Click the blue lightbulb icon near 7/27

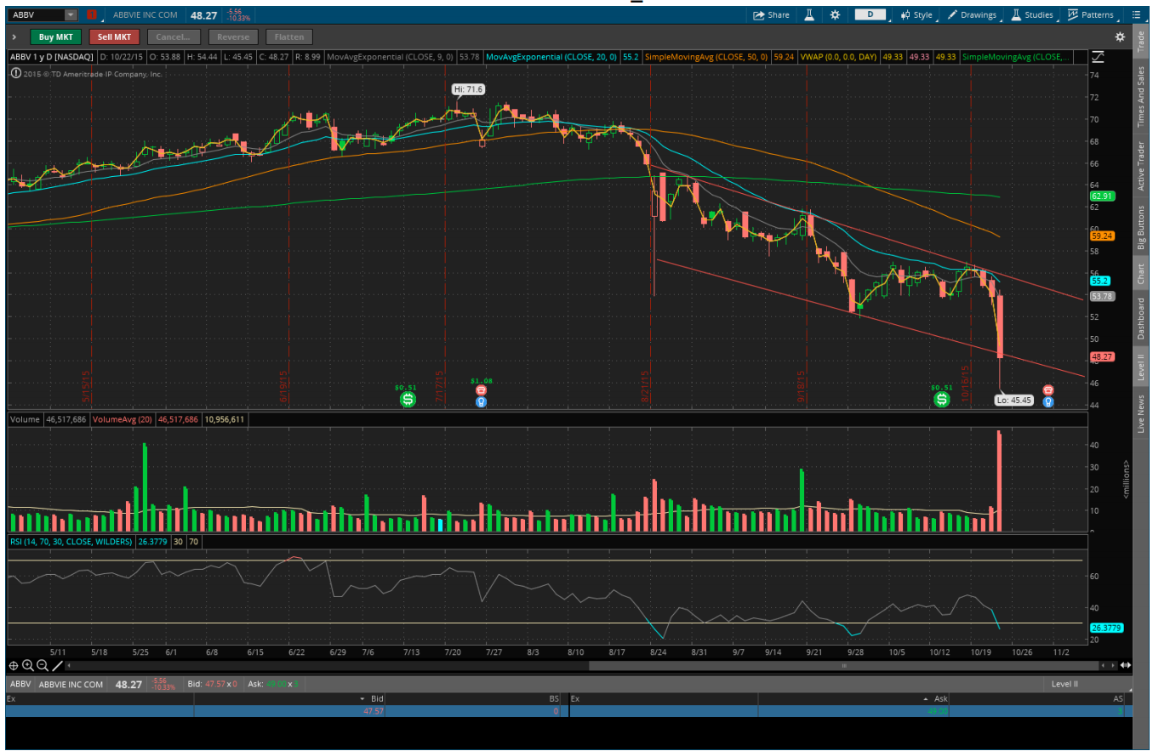pos(481,401)
